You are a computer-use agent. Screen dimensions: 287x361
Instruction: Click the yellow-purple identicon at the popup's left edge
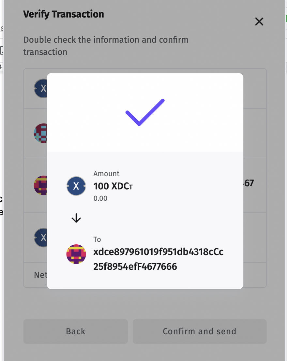(x=40, y=185)
